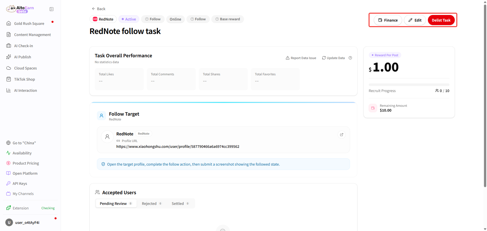The height and width of the screenshot is (231, 487).
Task: Click the Availability pulse icon
Action: [x=8, y=153]
